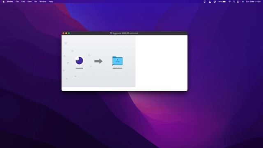Viewport: 263px width, 148px height.
Task: Open the Apple menu
Action: 4,2
